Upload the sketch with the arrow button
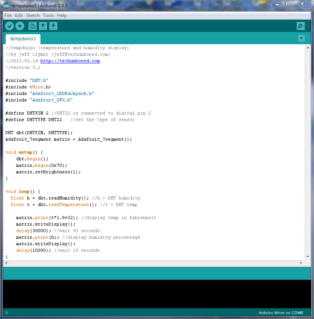 (20, 26)
